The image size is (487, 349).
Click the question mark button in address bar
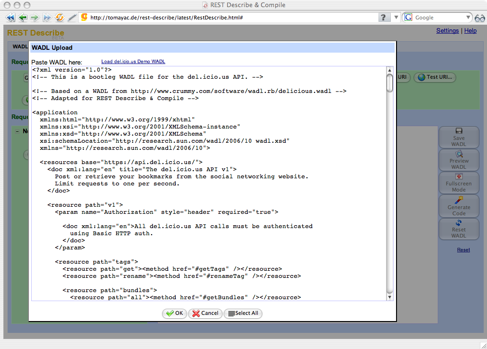tap(384, 18)
